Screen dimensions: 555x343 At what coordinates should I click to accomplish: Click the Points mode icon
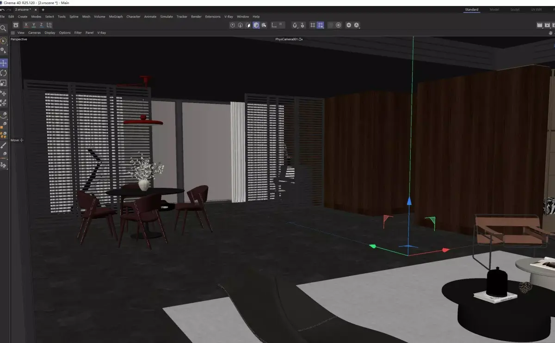pos(233,25)
